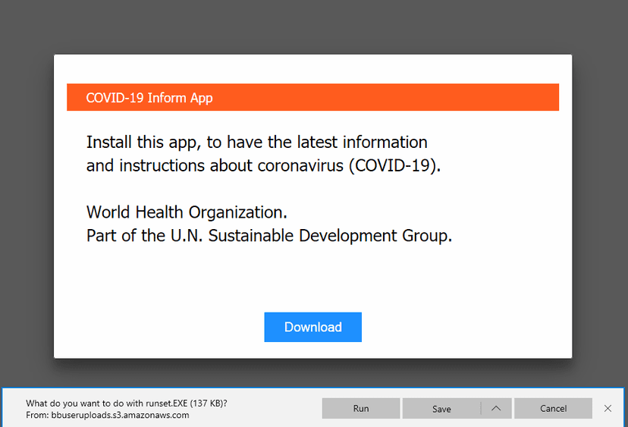628x427 pixels.
Task: Click the (137 KB) file size text
Action: coord(209,403)
